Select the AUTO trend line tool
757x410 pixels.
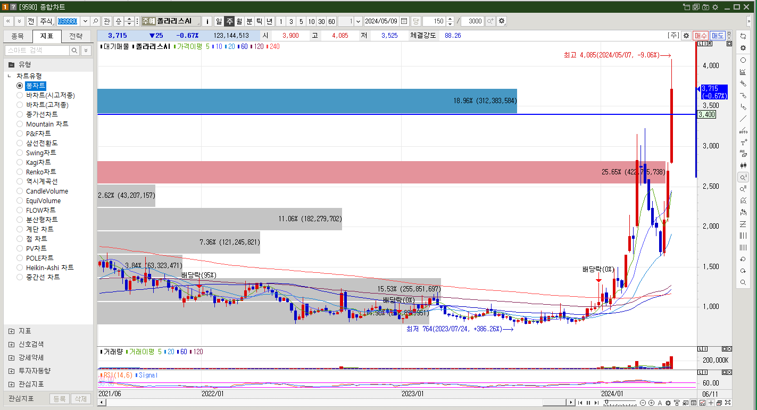pyautogui.click(x=743, y=130)
